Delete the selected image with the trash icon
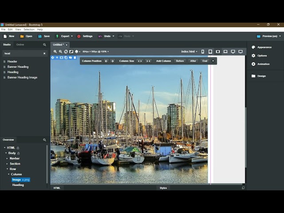The image size is (284, 213). (75, 58)
